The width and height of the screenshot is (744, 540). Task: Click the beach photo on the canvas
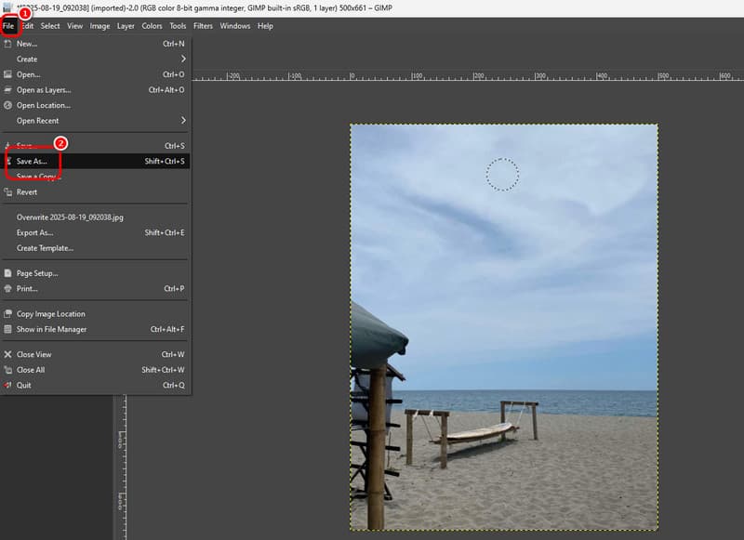click(503, 325)
